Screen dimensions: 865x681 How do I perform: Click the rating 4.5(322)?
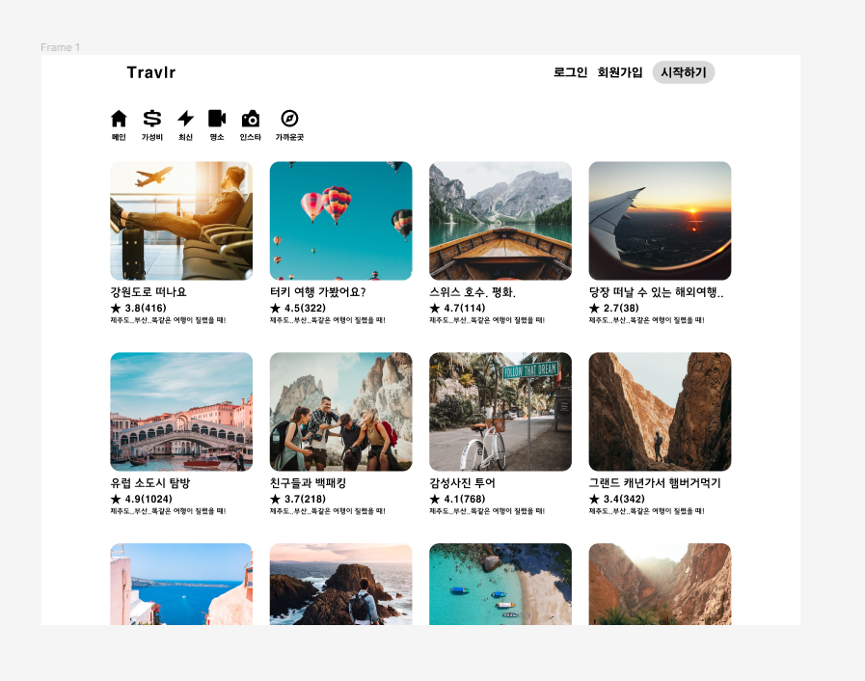[305, 308]
